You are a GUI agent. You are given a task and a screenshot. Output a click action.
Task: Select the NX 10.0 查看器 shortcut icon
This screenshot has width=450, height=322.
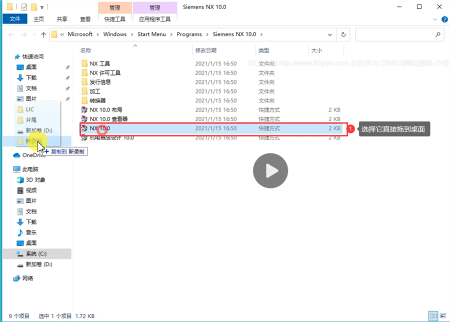(84, 119)
